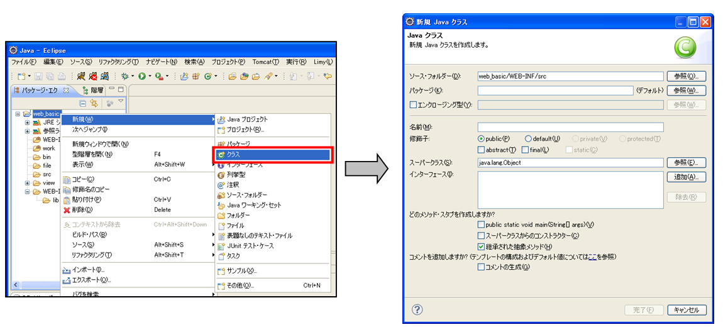Choose 列挙型 enum from the new submenu

click(x=236, y=175)
